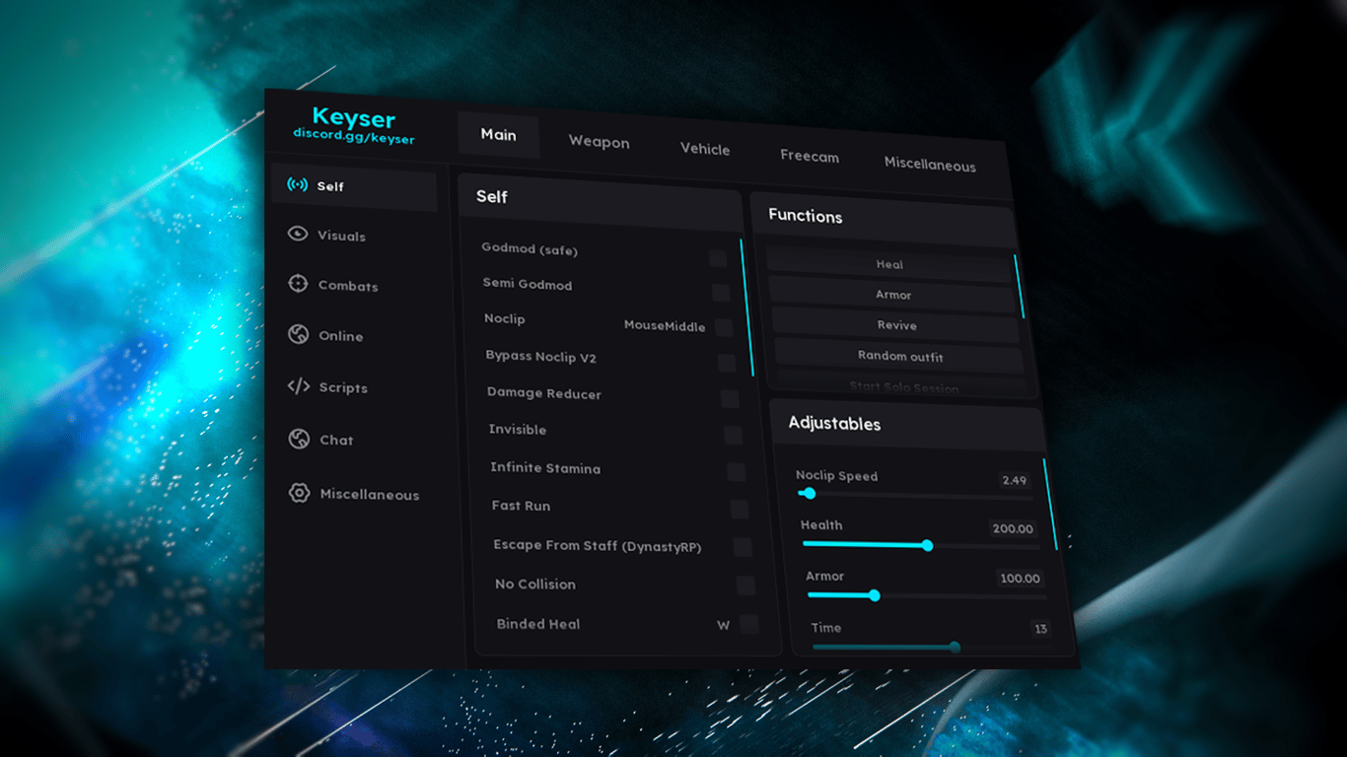Click the Online globe icon
The width and height of the screenshot is (1347, 757).
click(298, 334)
